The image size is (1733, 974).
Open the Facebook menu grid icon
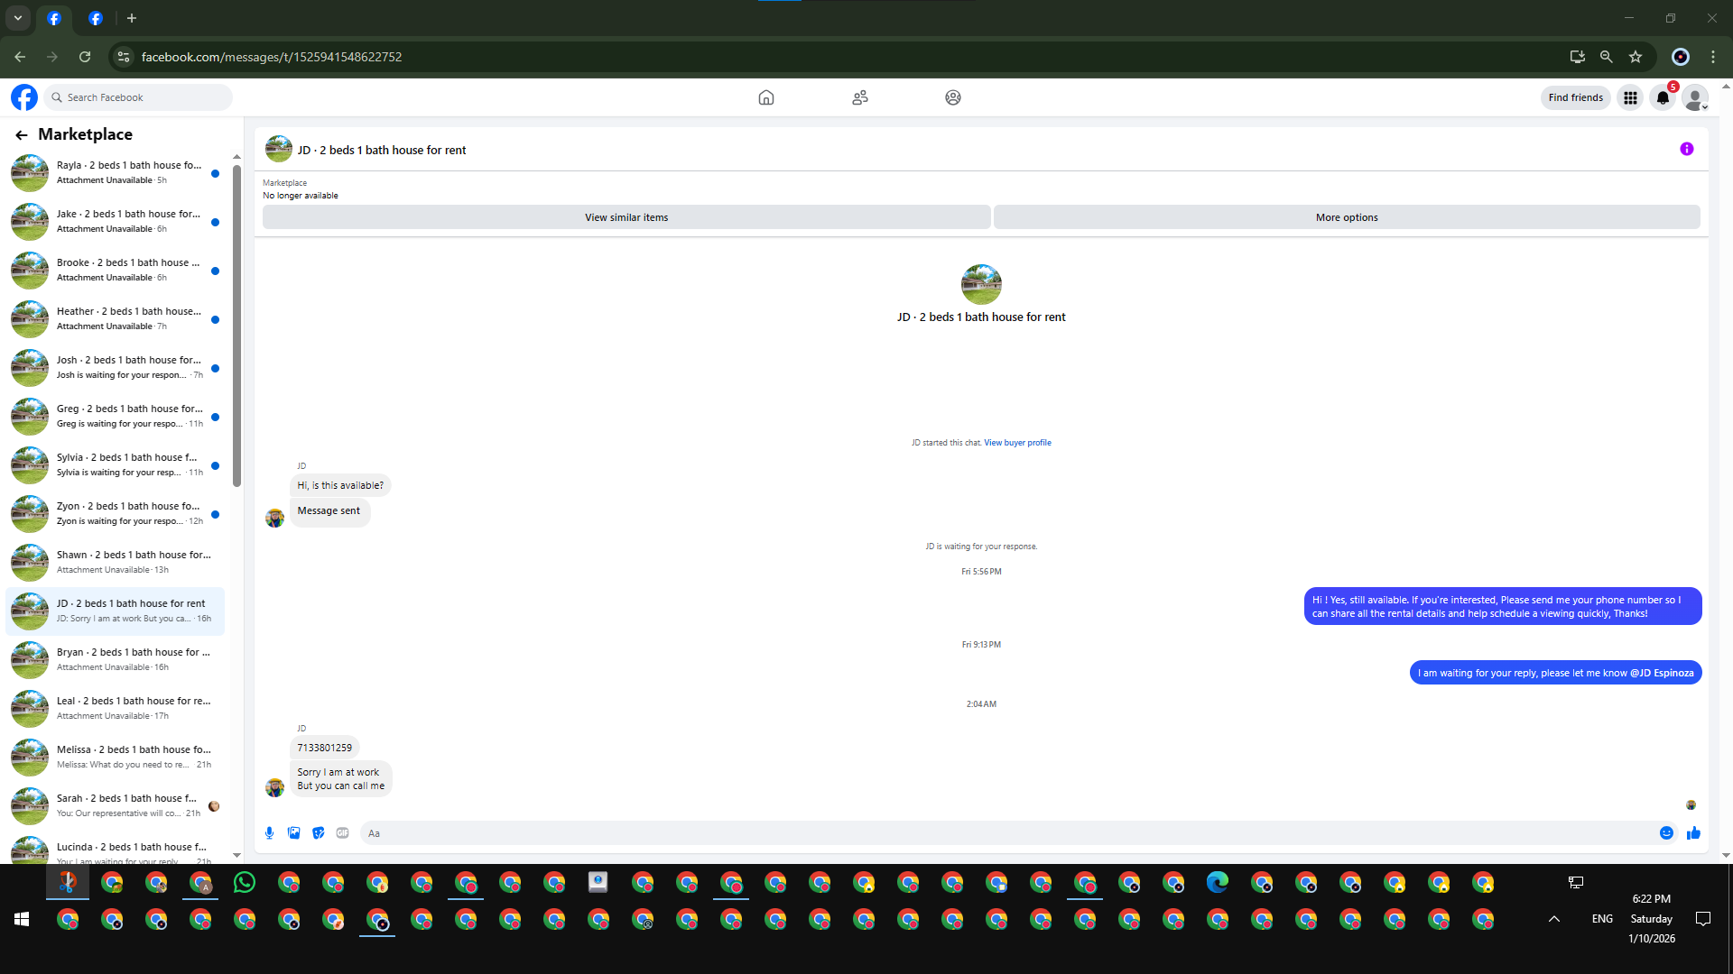[x=1630, y=97]
